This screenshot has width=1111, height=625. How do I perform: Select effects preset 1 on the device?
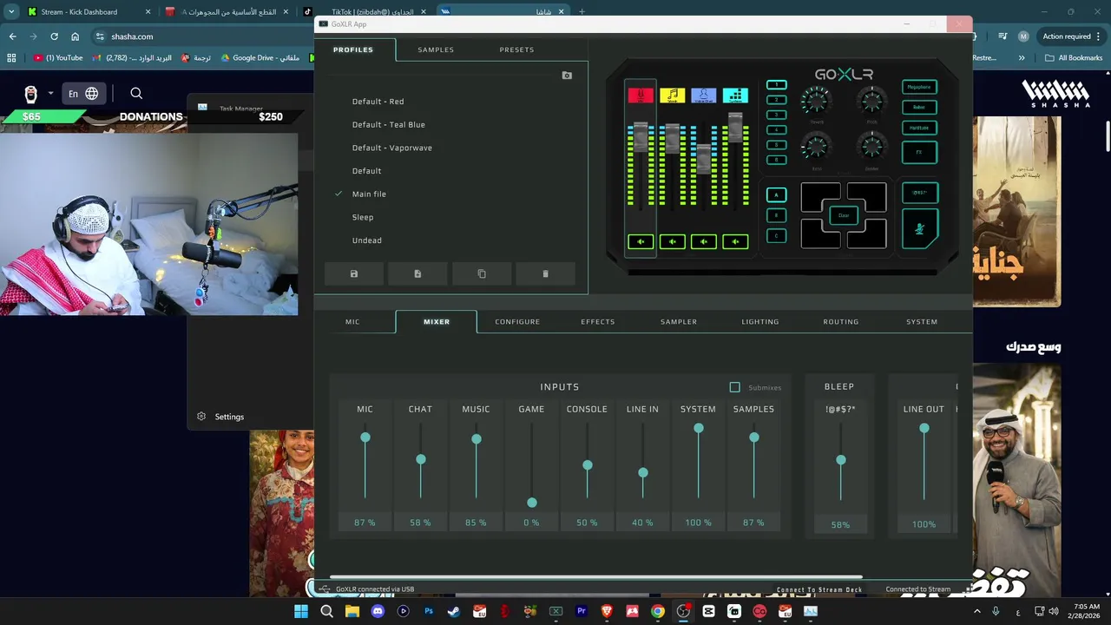(x=777, y=85)
